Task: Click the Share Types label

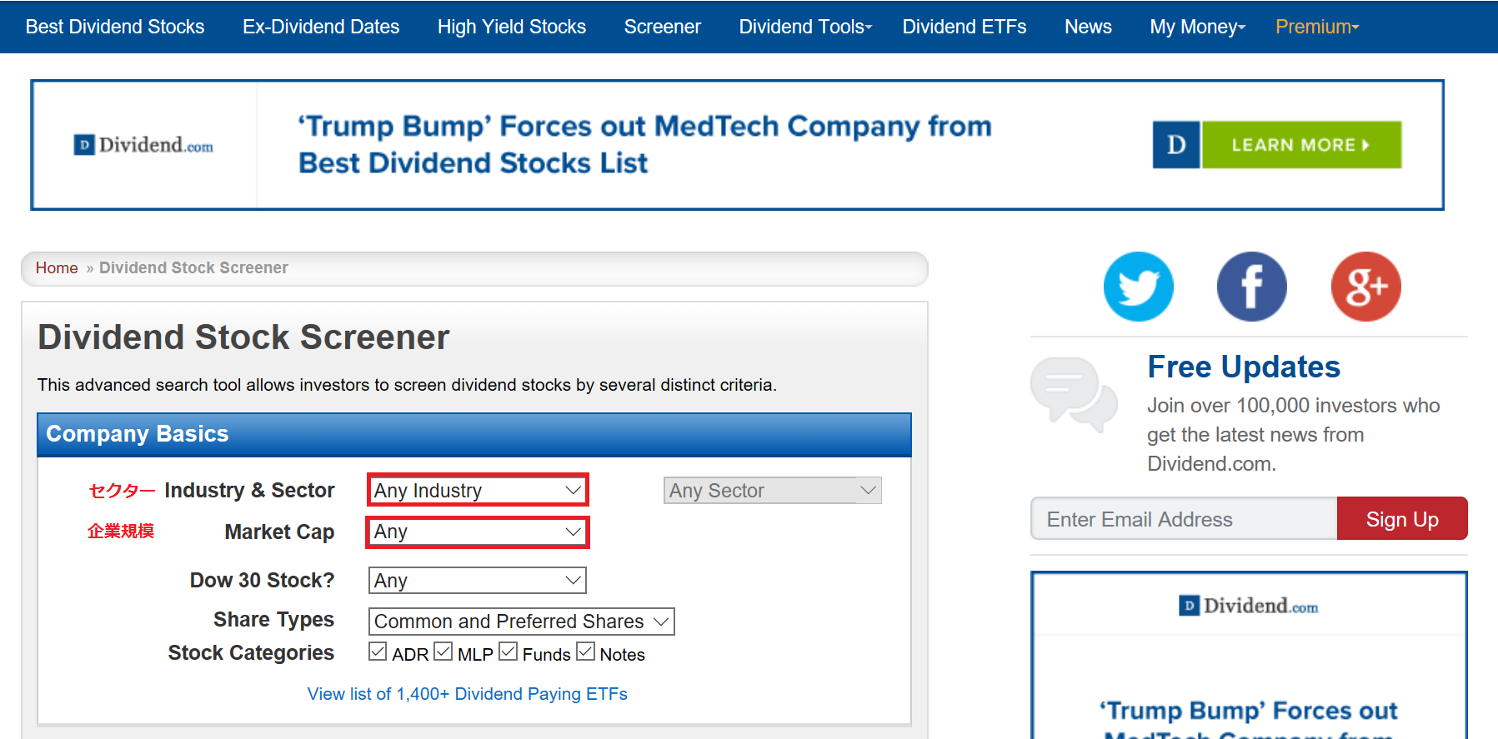Action: (x=273, y=620)
